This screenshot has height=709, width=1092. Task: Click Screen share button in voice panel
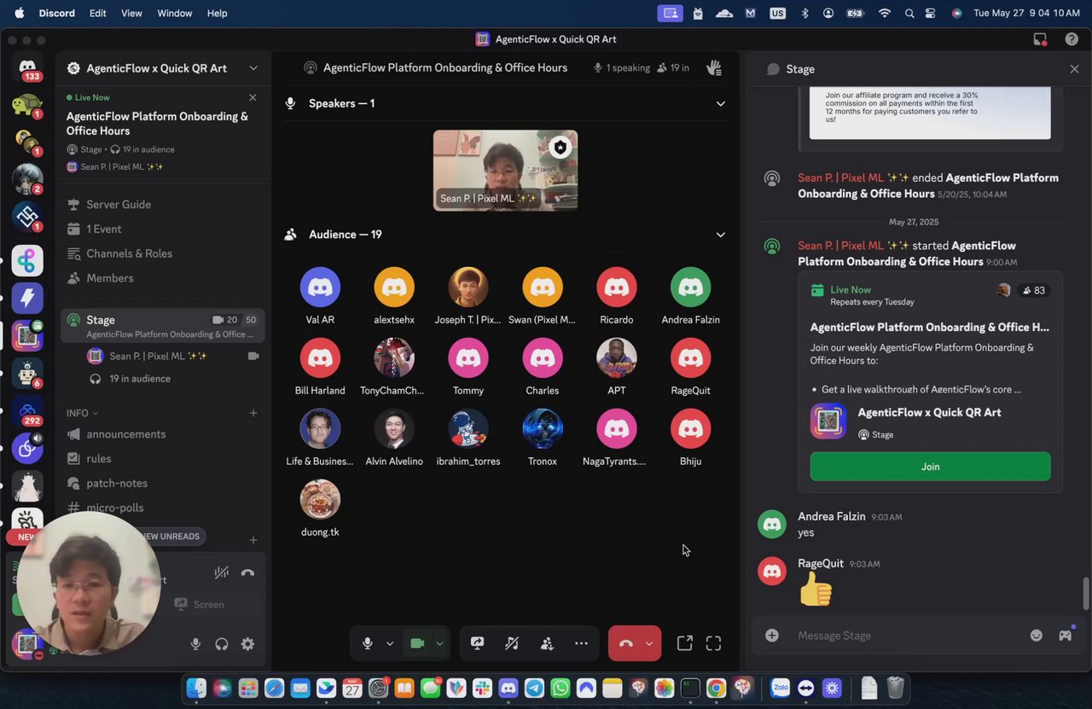(200, 604)
